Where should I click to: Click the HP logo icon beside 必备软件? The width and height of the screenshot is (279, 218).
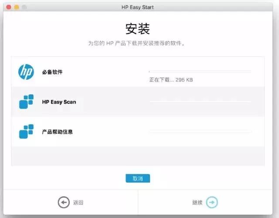(26, 72)
